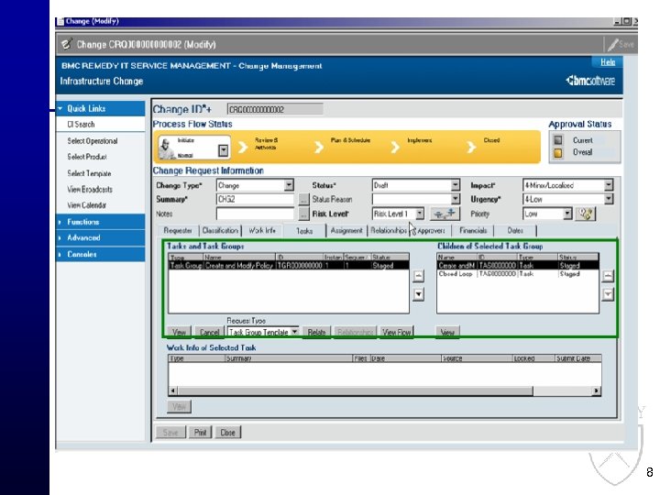Viewport: 660px width, 495px height.
Task: Click the Relate button
Action: click(316, 332)
